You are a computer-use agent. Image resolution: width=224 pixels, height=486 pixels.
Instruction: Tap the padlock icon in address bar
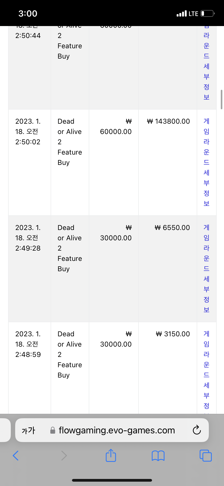point(53,430)
